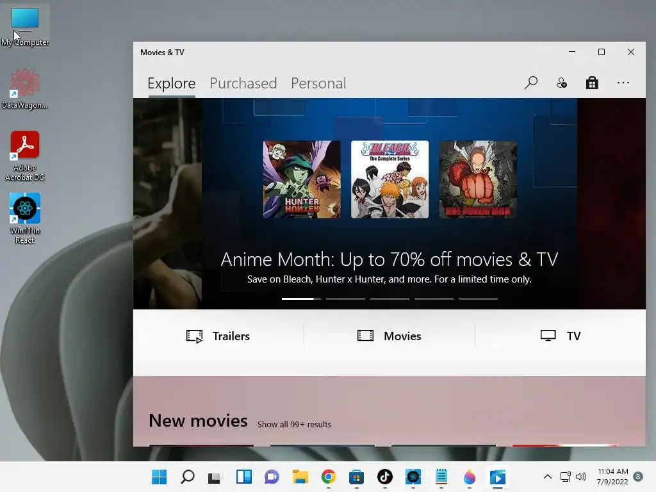Image resolution: width=656 pixels, height=492 pixels.
Task: Open search in Movies & TV
Action: (531, 83)
